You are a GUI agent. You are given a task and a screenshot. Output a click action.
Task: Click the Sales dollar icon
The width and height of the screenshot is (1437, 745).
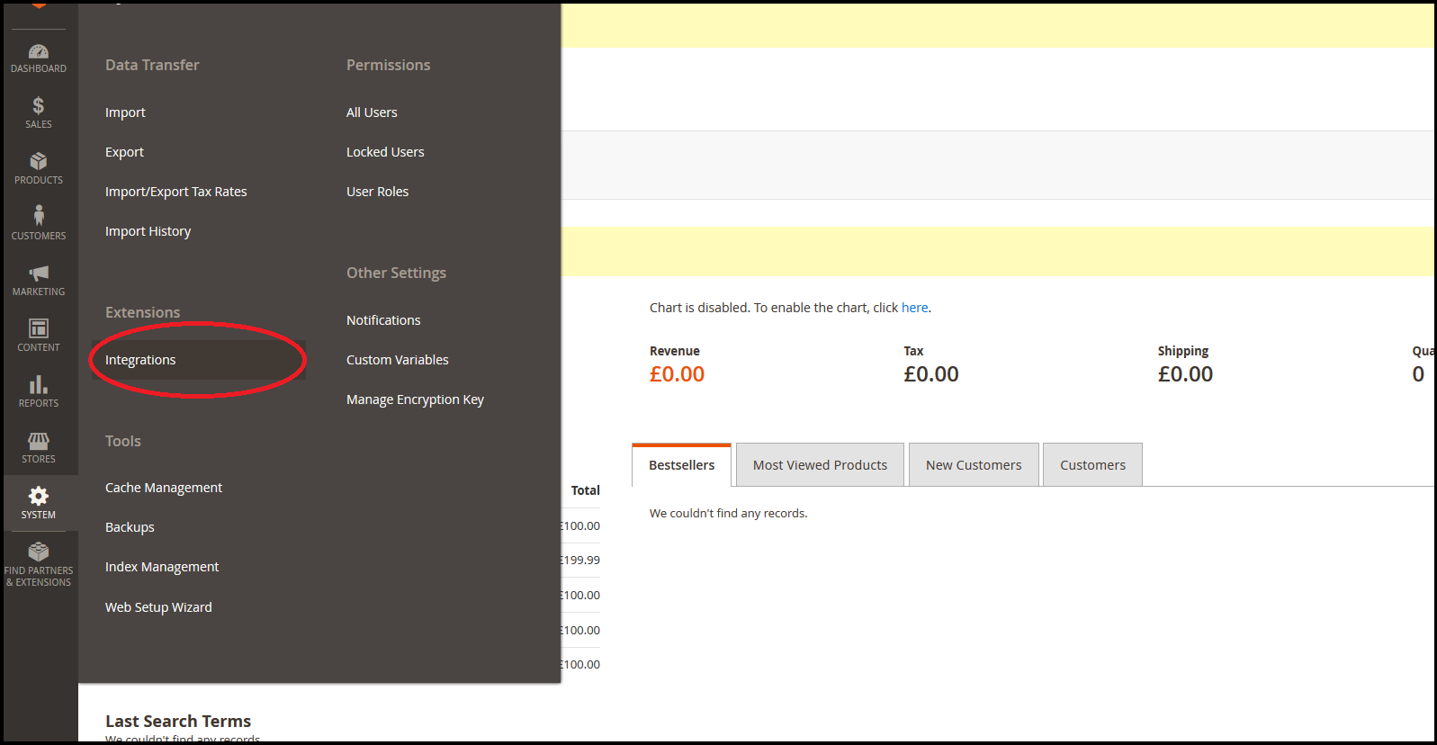pyautogui.click(x=39, y=106)
